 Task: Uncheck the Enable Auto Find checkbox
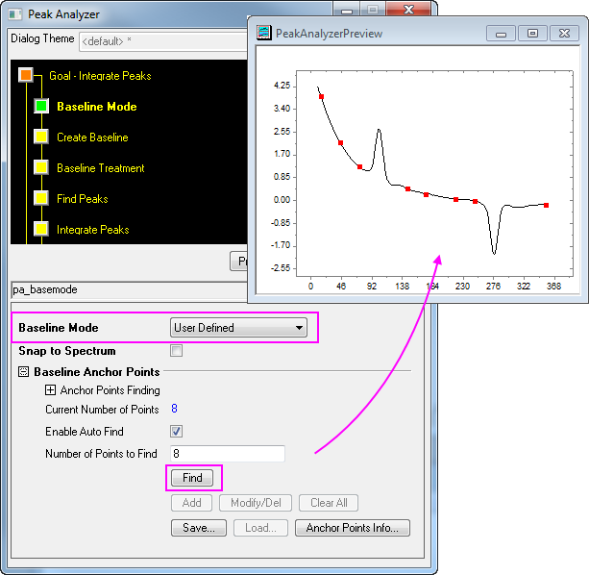(x=176, y=431)
